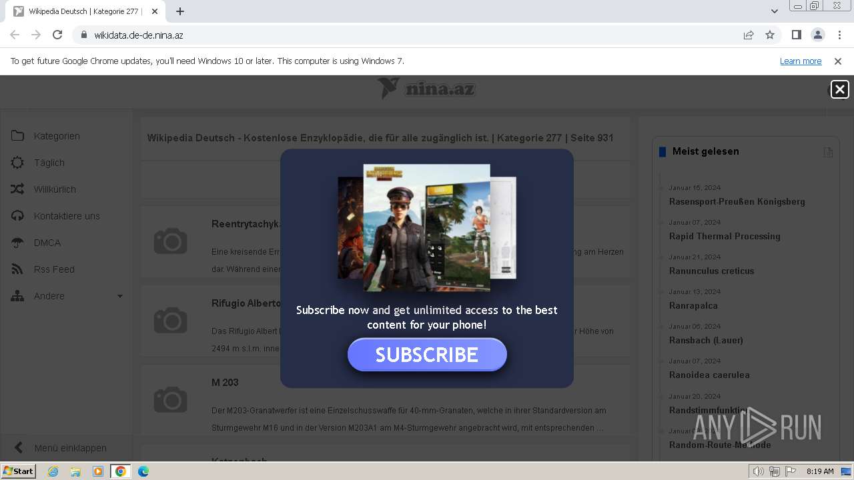Click the nina.az site logo
This screenshot has height=480, width=854.
point(427,89)
